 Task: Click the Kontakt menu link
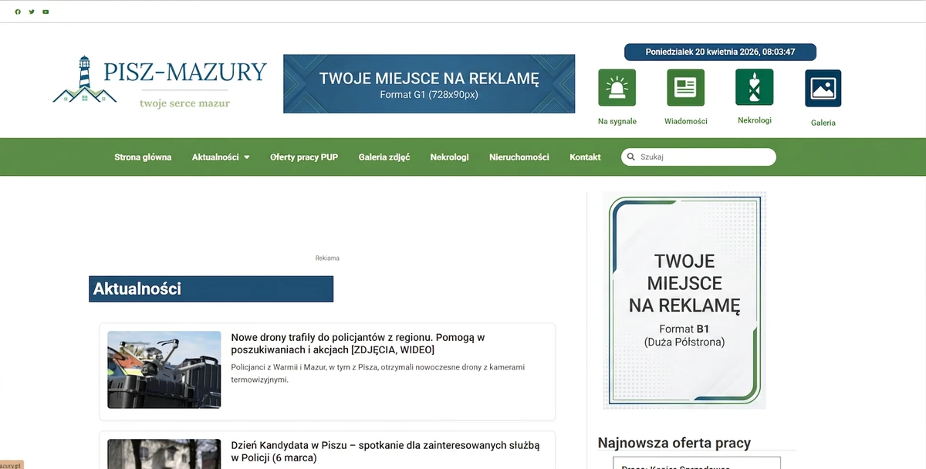click(585, 157)
